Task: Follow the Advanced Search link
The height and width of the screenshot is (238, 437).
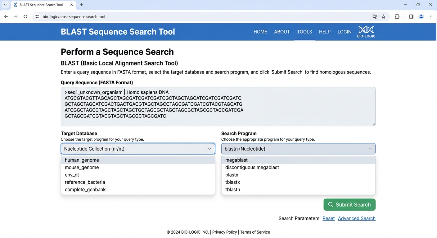Action: (357, 218)
